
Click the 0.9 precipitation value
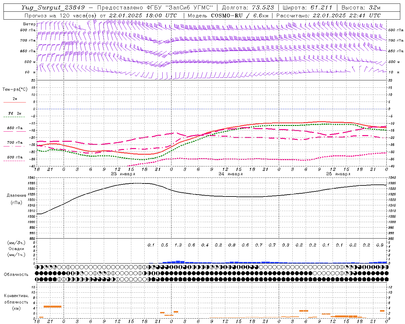pos(380,245)
